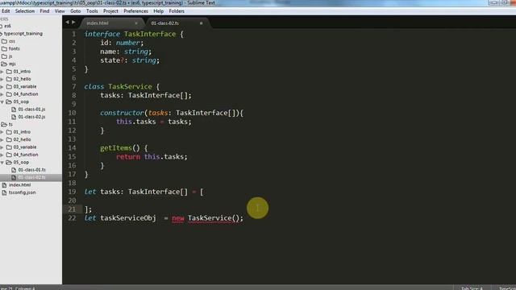Open the Project menu
The image size is (516, 290).
(x=110, y=11)
